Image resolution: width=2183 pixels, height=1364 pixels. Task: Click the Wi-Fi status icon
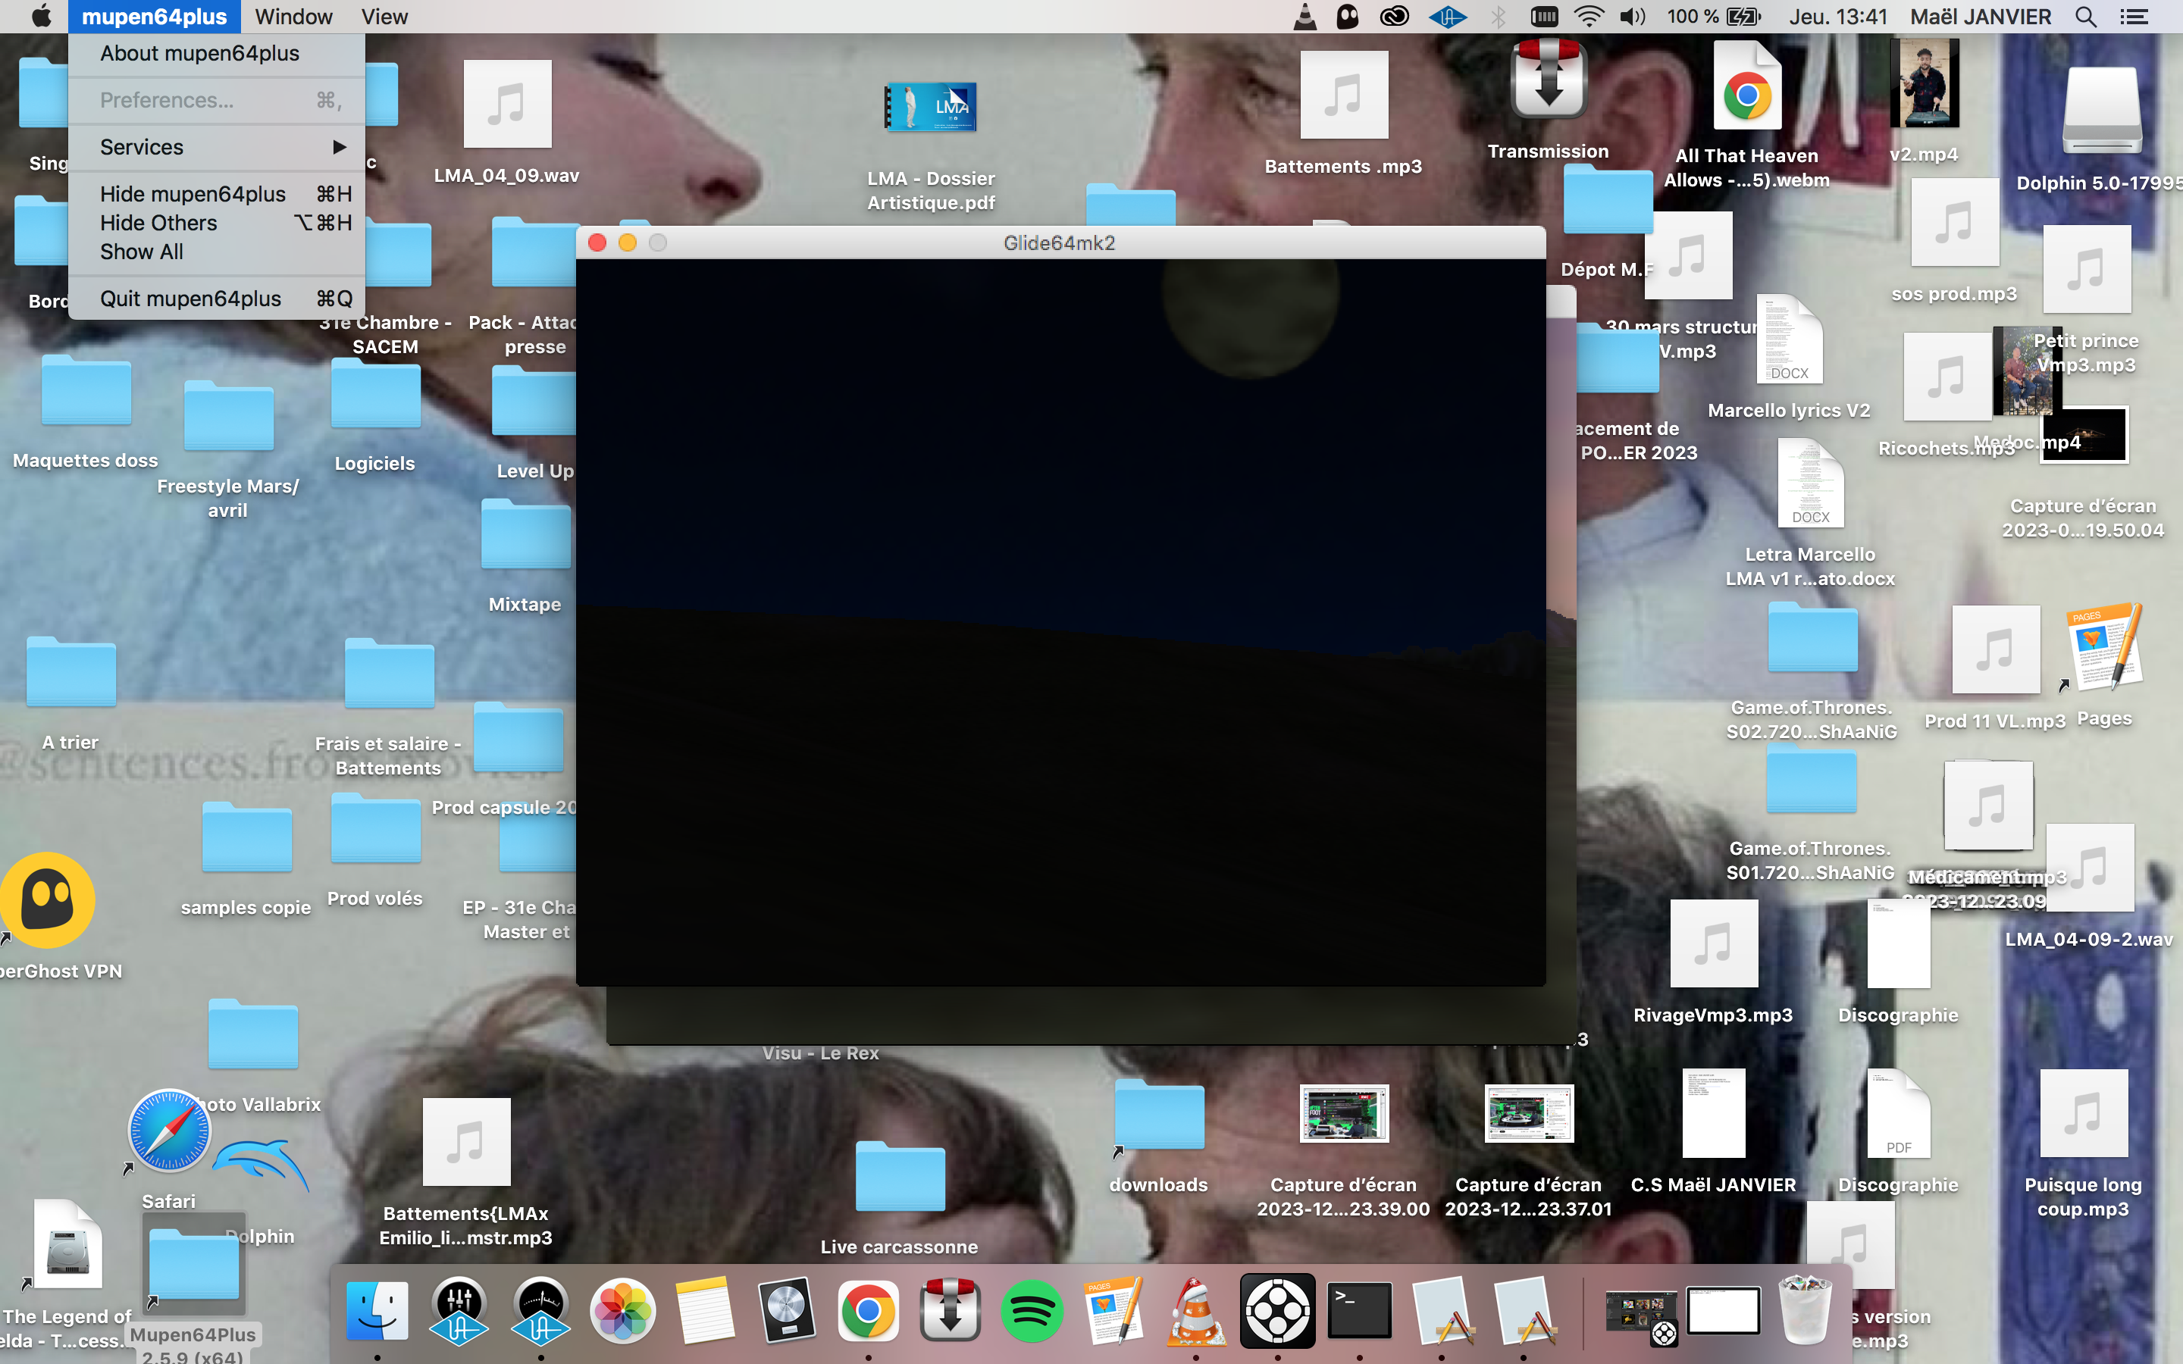pos(1589,16)
